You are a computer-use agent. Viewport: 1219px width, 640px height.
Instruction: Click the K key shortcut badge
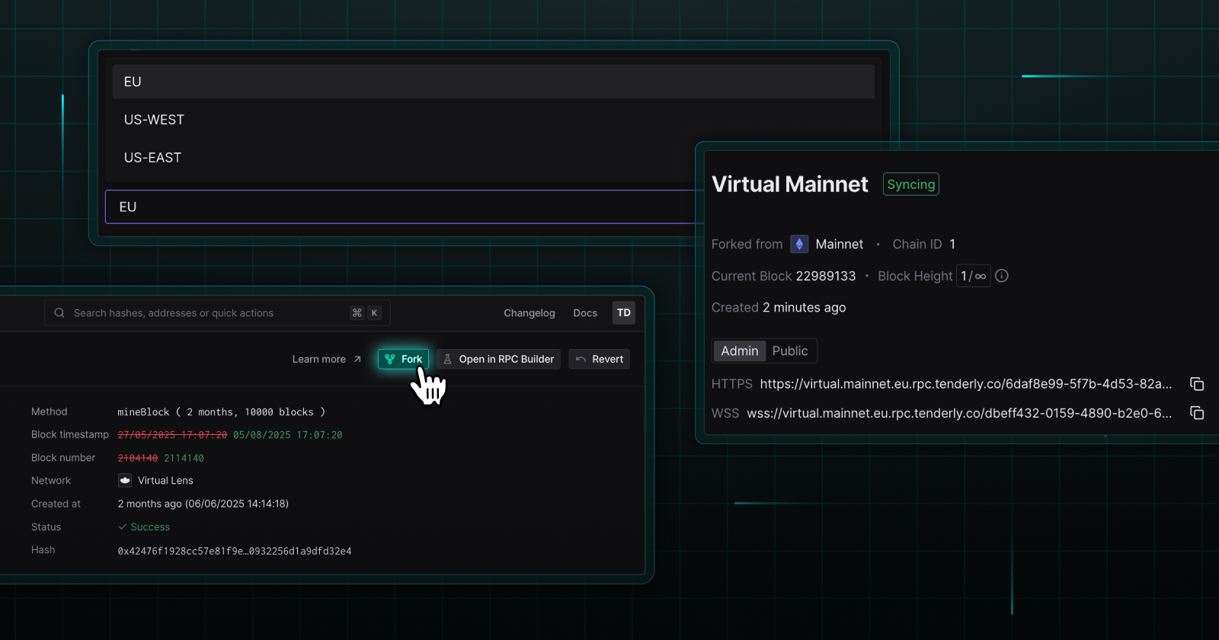click(x=374, y=313)
